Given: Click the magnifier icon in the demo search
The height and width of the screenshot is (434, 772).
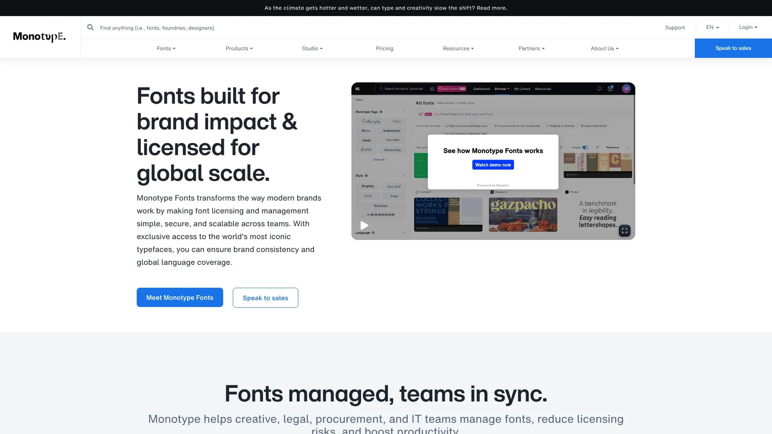Looking at the screenshot, I should point(381,89).
